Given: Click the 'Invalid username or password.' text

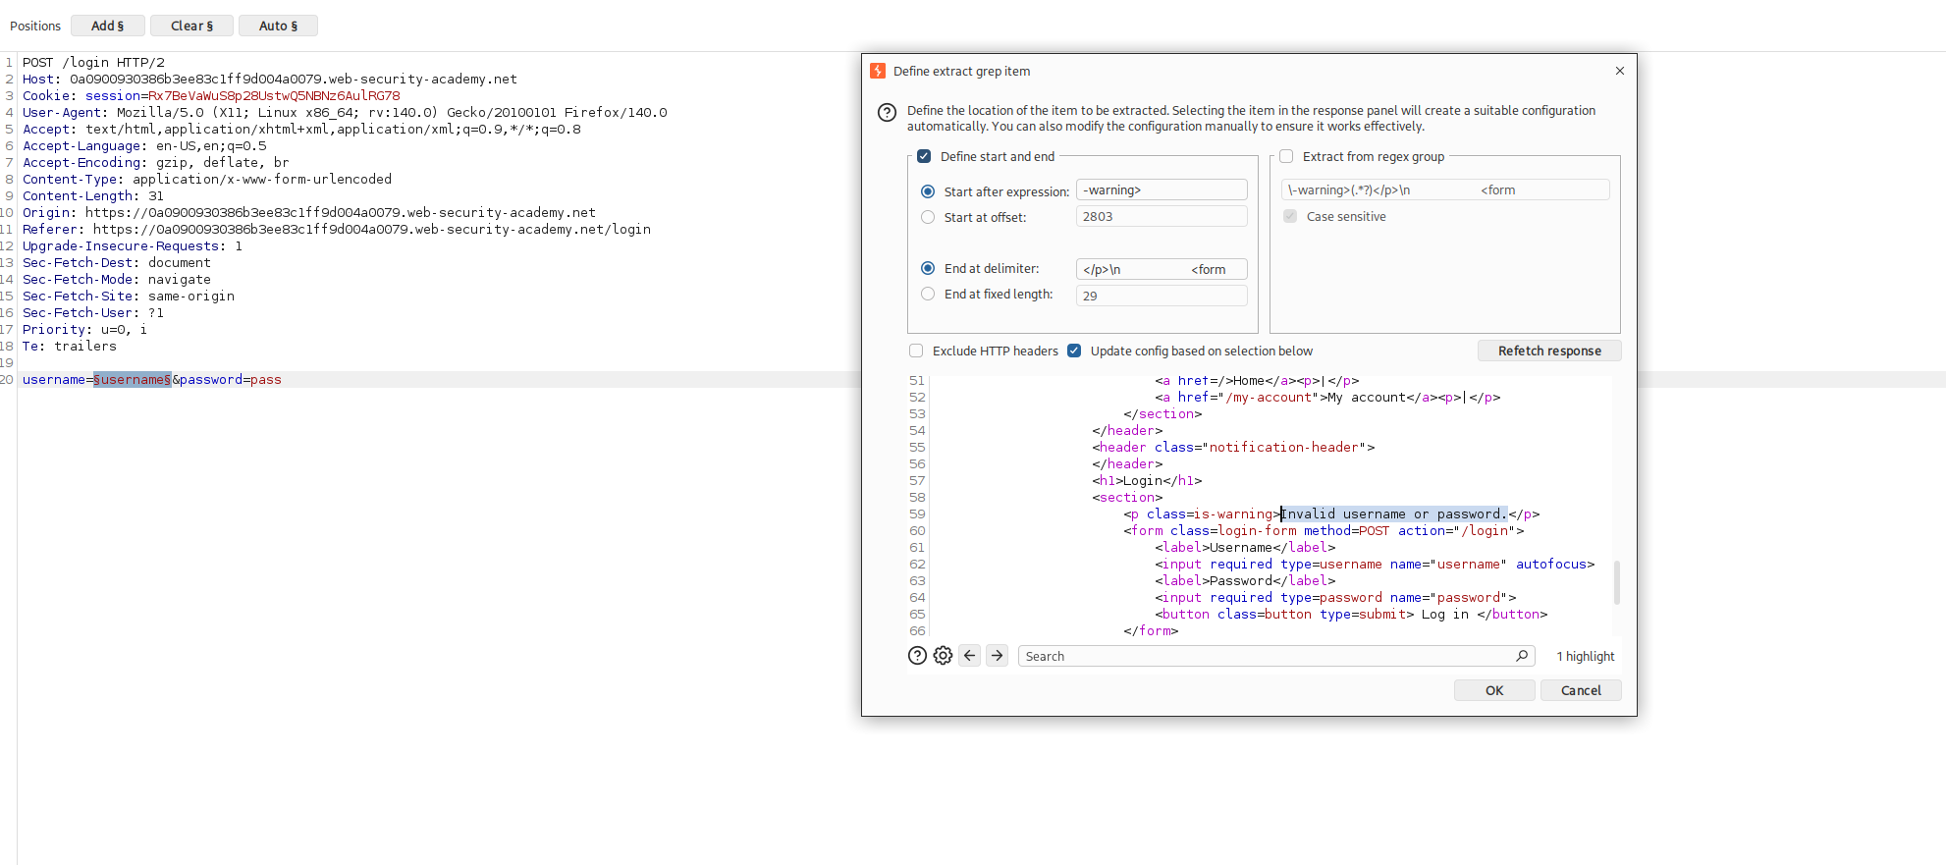Looking at the screenshot, I should (x=1394, y=514).
